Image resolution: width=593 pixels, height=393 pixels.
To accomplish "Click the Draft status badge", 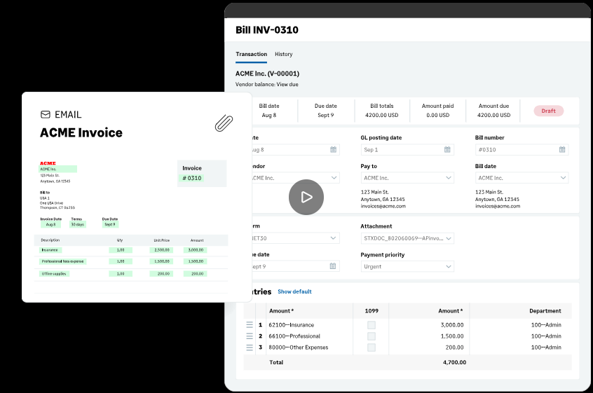I will point(548,111).
